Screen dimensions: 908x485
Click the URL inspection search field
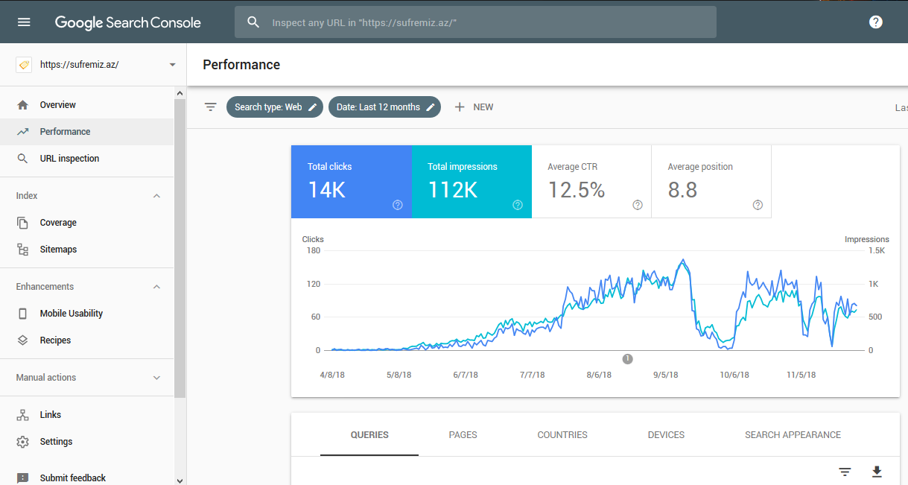pyautogui.click(x=475, y=22)
